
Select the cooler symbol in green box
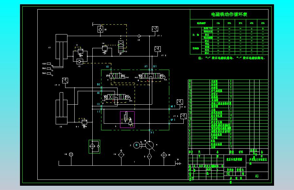pyautogui.click(x=94, y=147)
